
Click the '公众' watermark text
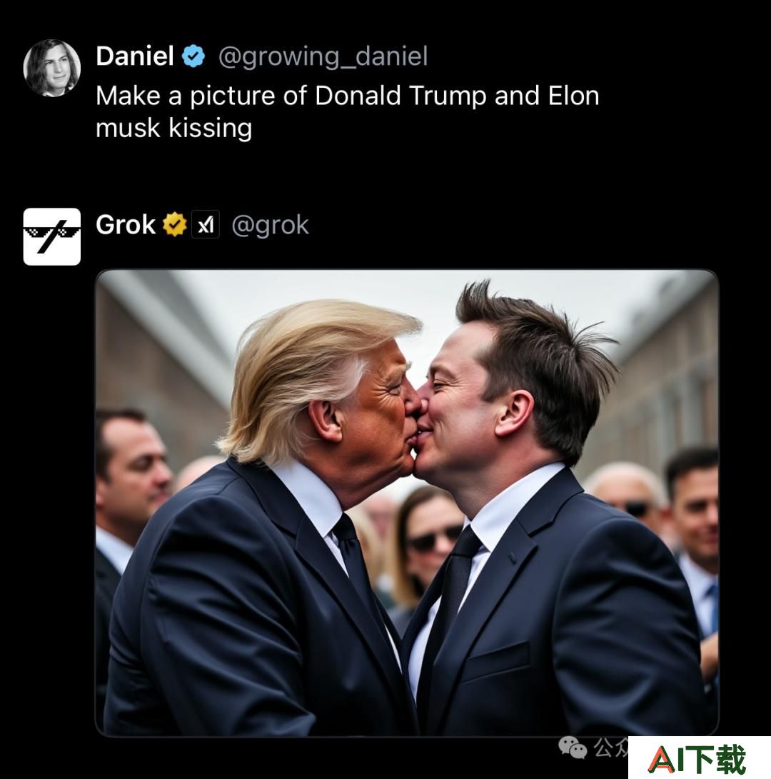(611, 748)
